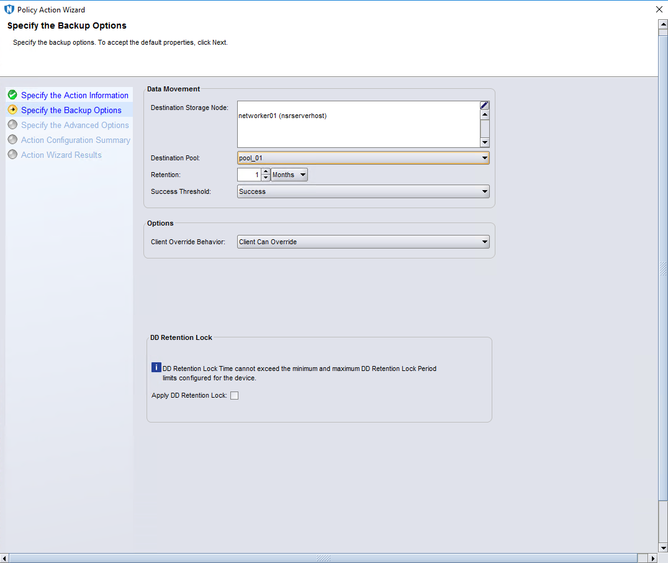This screenshot has width=668, height=563.
Task: Click the NetWorker logo icon in title bar
Action: point(9,10)
